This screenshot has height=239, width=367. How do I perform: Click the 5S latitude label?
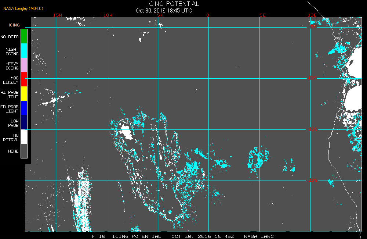tap(313, 27)
